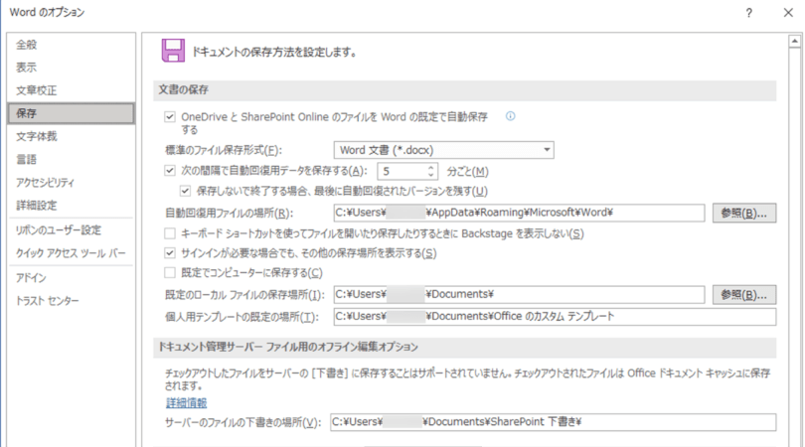Enable save to computer by default checkbox
The image size is (805, 447).
pos(169,272)
